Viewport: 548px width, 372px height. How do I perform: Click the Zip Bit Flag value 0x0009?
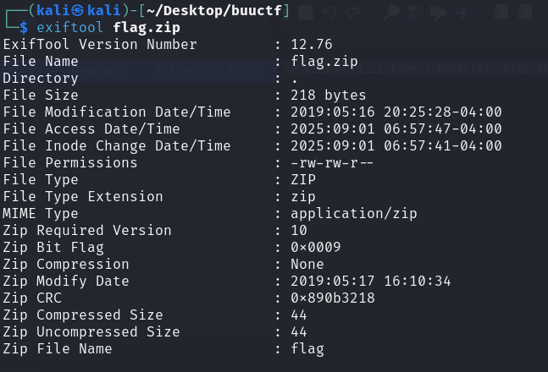tap(316, 247)
